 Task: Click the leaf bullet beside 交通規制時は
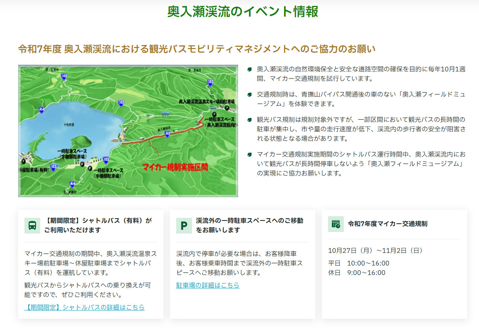249,95
